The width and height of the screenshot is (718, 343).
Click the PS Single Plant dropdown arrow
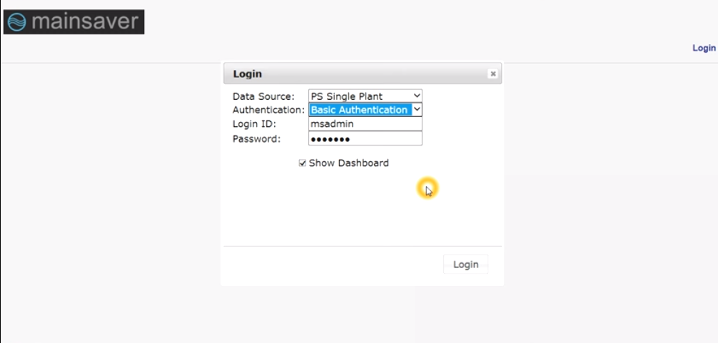(x=417, y=96)
